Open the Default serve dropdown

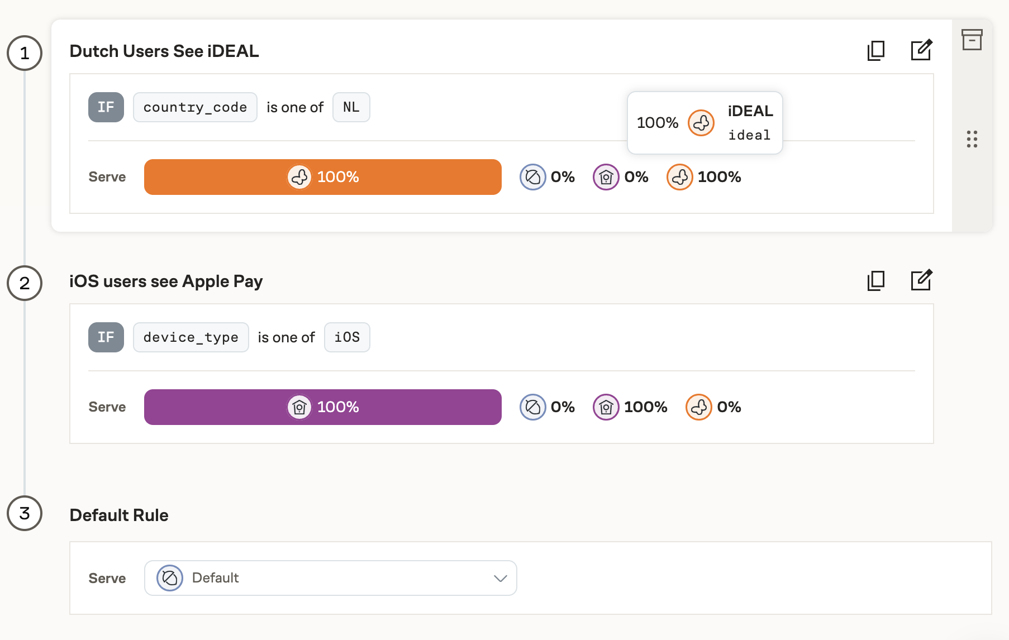(331, 578)
